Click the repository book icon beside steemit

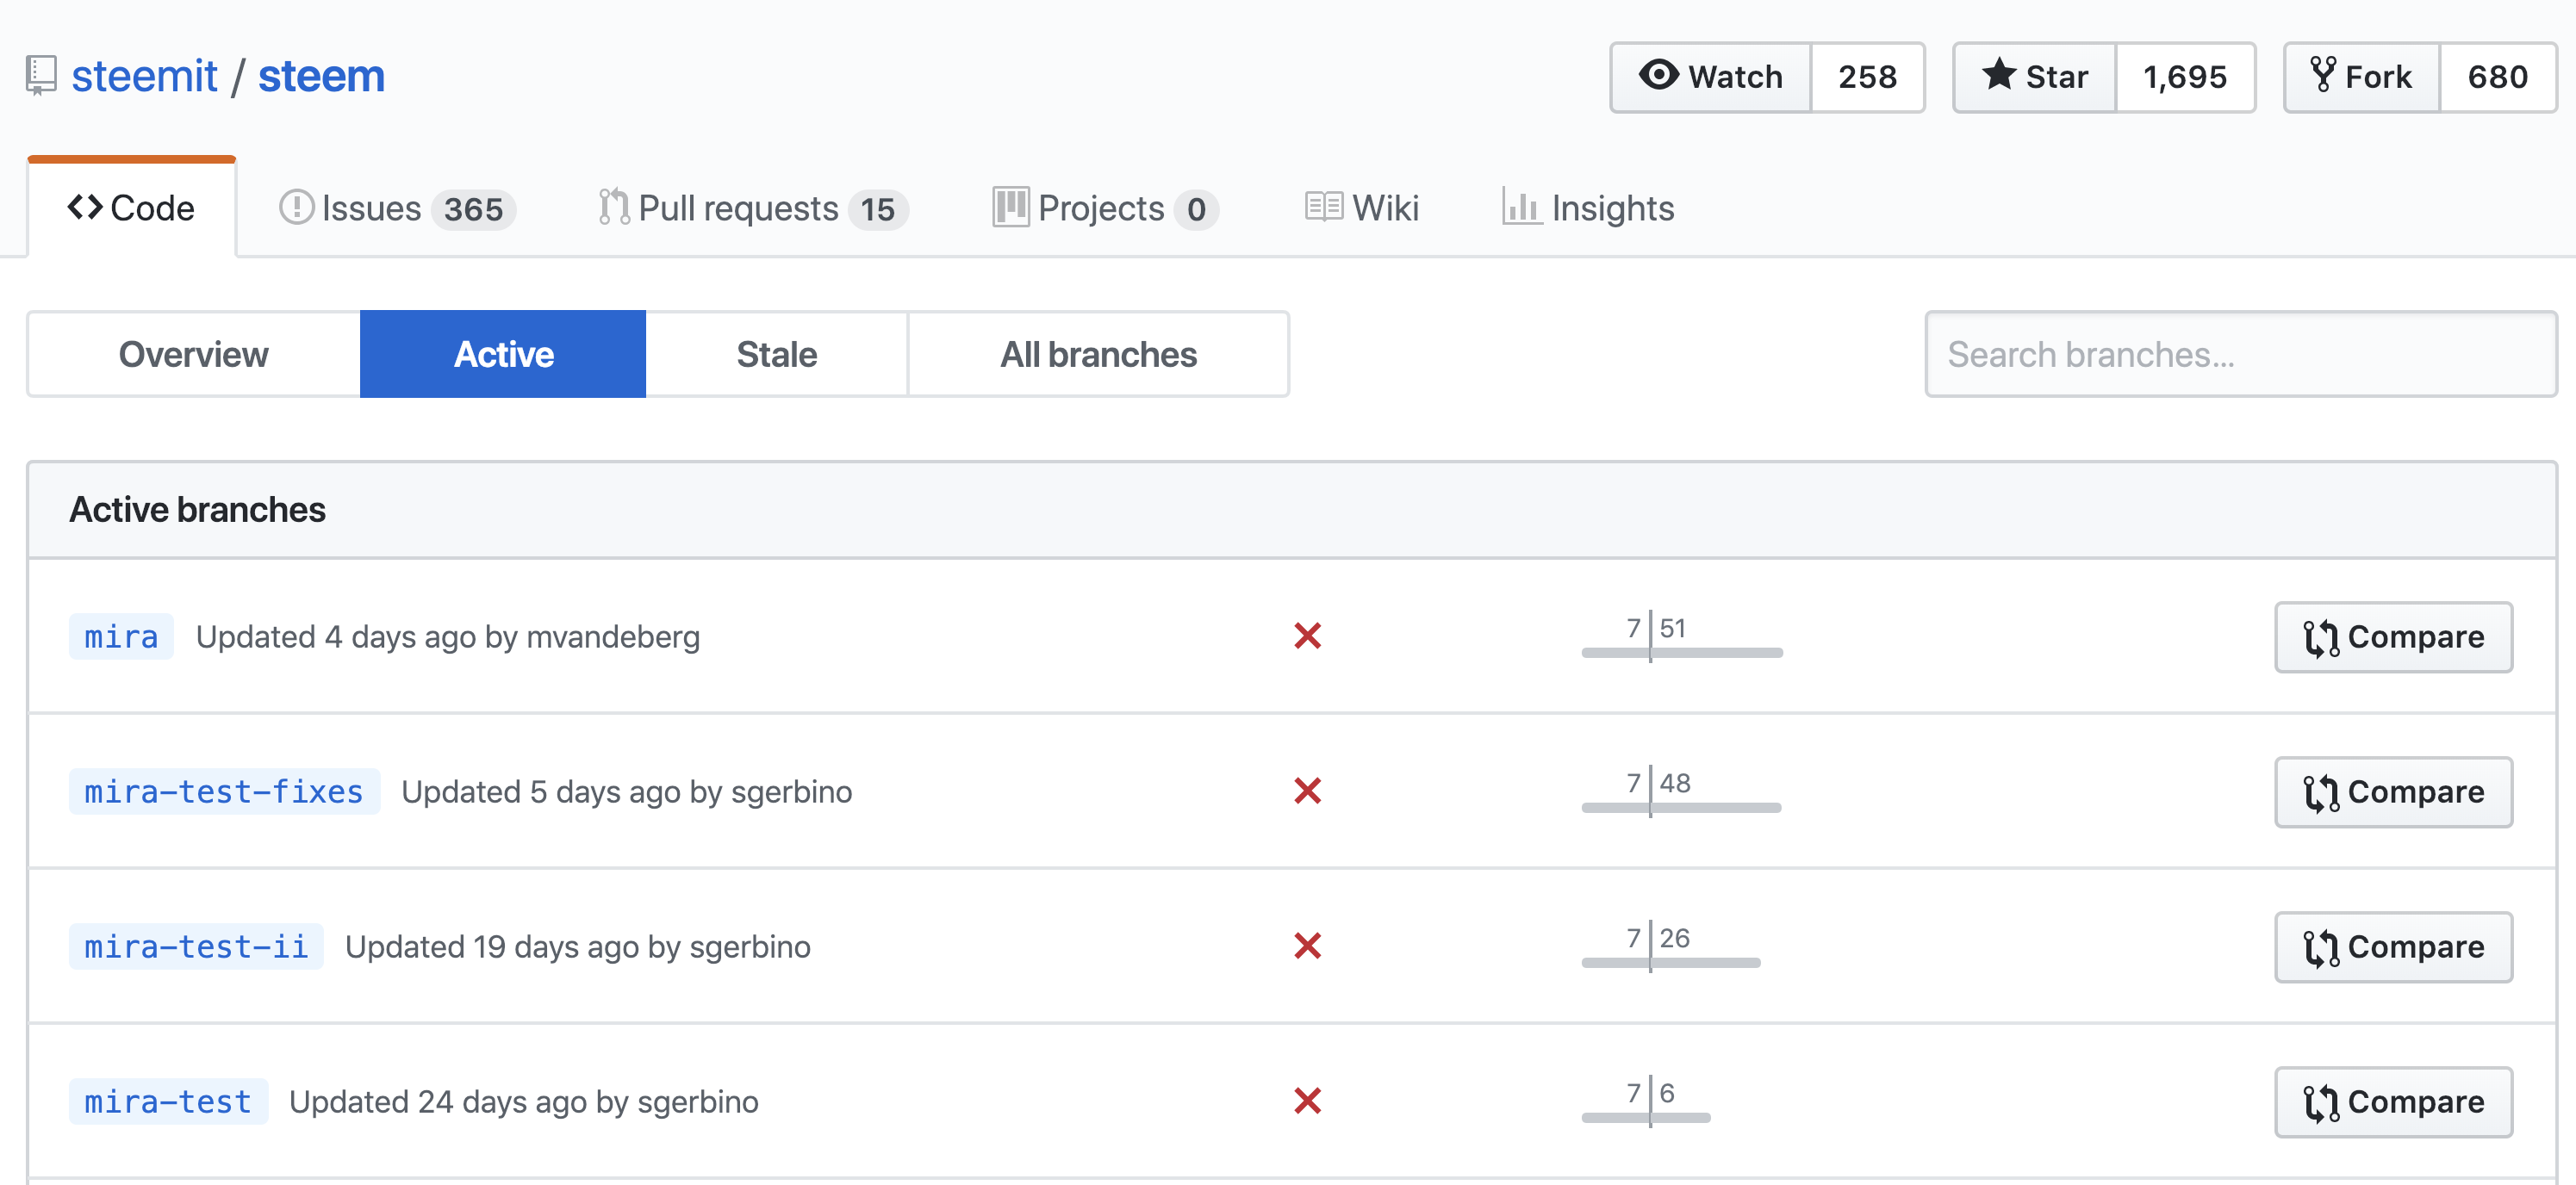pos(41,76)
